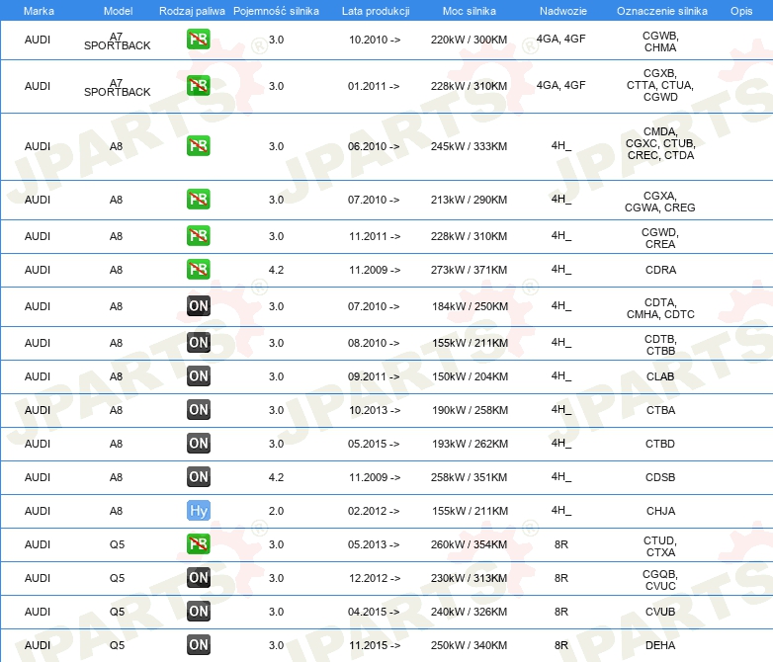
Task: Click the Model column header
Action: tap(118, 11)
